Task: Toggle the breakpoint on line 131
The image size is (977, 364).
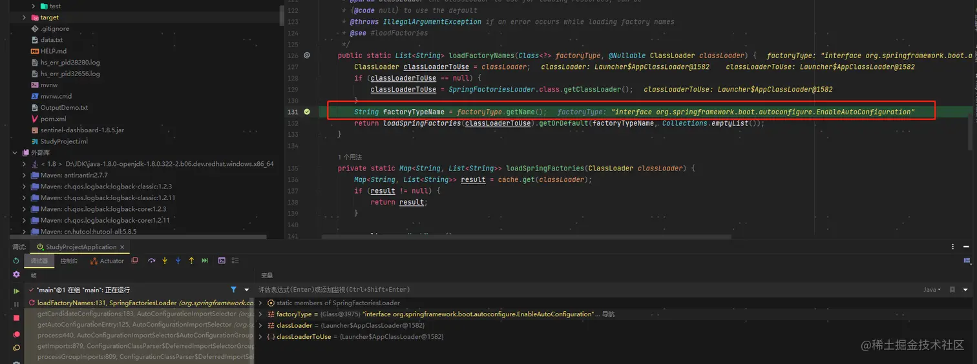Action: [307, 112]
